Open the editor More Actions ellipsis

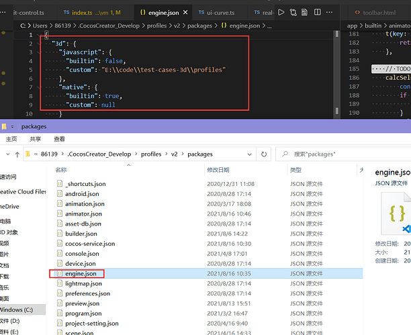point(330,12)
